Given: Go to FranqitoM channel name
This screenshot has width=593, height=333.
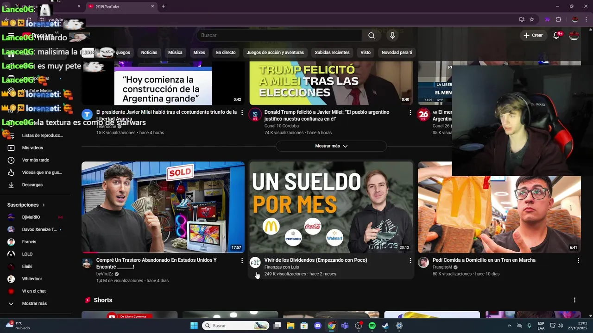Looking at the screenshot, I should point(442,267).
